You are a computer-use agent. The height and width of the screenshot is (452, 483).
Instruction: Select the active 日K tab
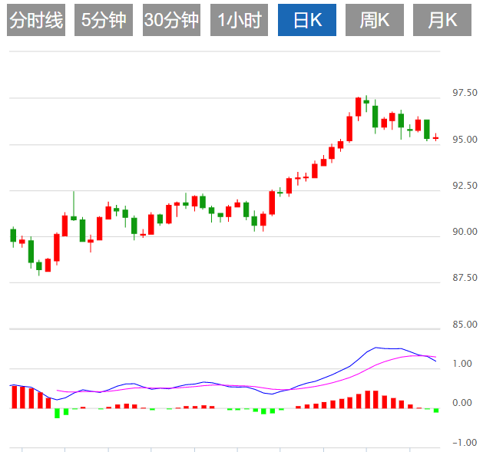click(306, 21)
